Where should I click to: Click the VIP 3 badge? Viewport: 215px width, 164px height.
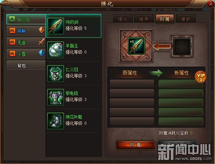pos(201,77)
